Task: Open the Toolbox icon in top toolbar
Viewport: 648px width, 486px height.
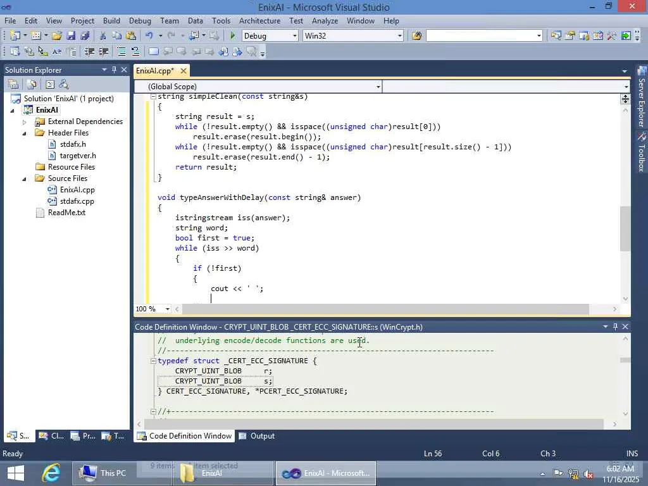Action: click(612, 36)
